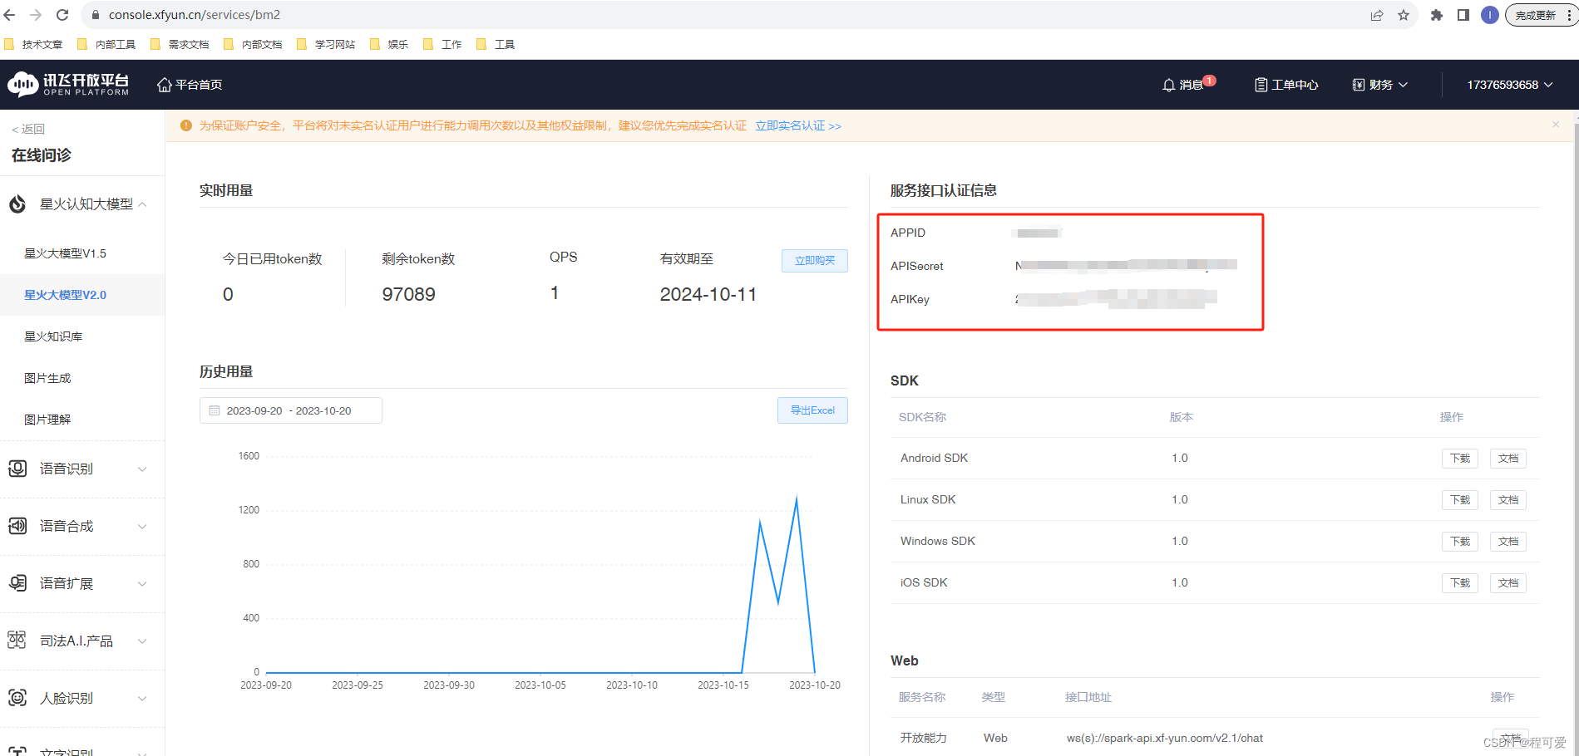
Task: Click the browser back arrow
Action: pyautogui.click(x=10, y=15)
